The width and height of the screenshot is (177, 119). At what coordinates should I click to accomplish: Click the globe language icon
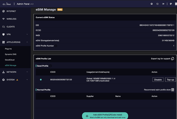175,4
